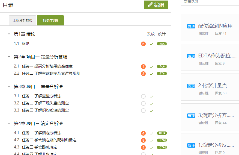This screenshot has width=239, height=155.
Task: Click the green checkmark for section 2.1
Action: pos(151,67)
